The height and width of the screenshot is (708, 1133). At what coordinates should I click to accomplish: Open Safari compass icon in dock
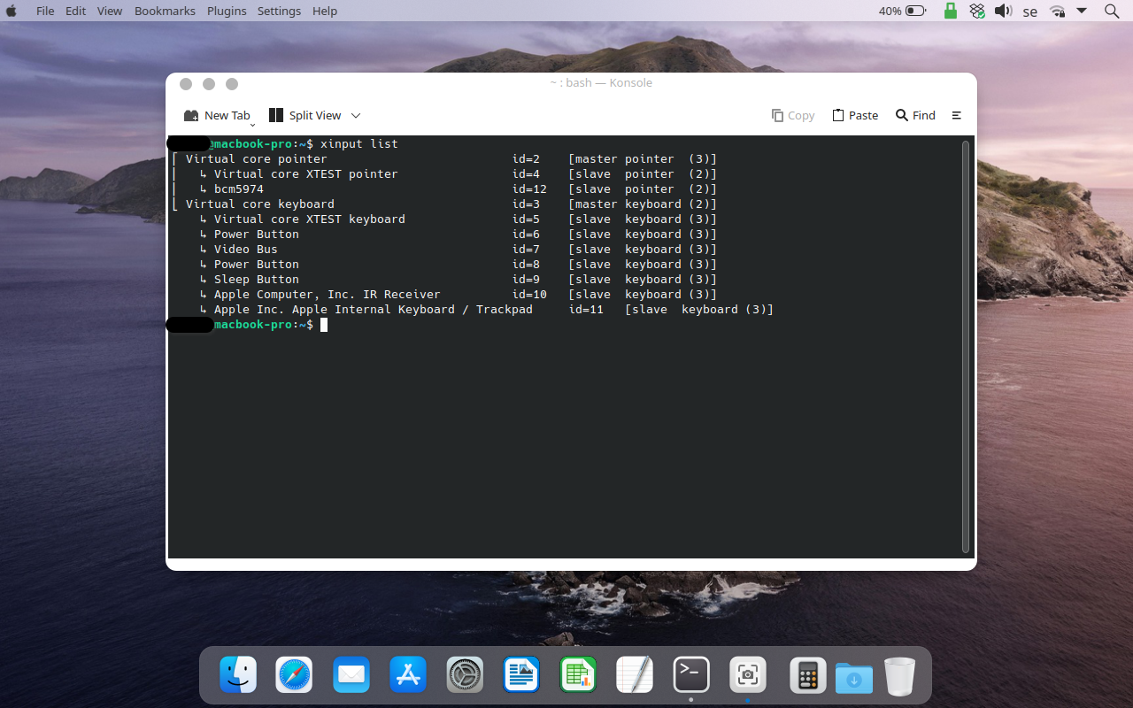click(x=294, y=675)
